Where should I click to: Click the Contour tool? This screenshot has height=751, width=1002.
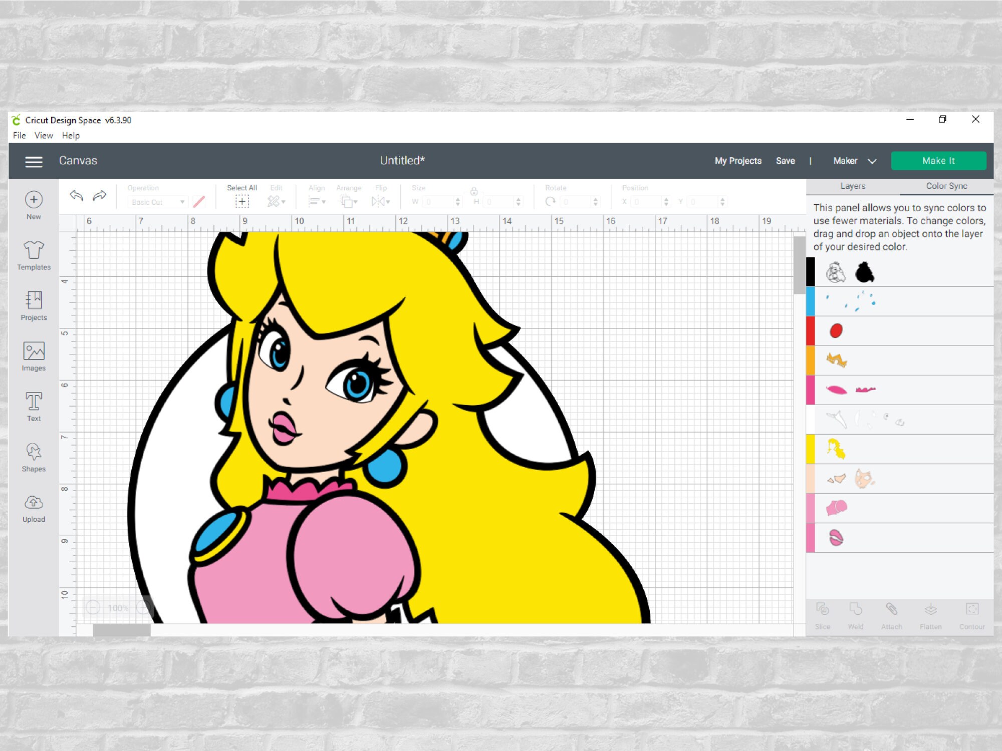(x=972, y=616)
